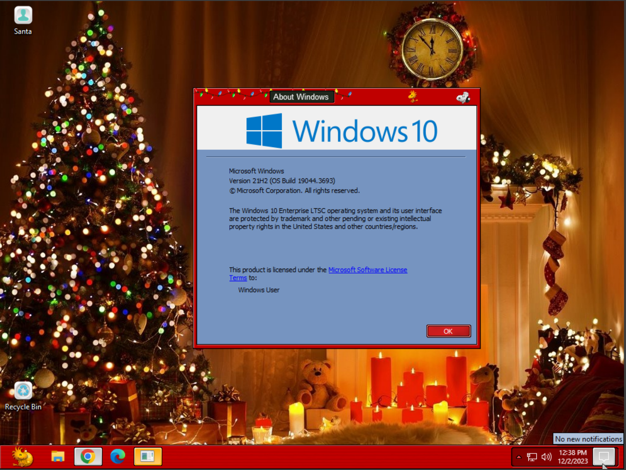This screenshot has width=626, height=470.
Task: Open the network status tray icon
Action: pyautogui.click(x=532, y=457)
